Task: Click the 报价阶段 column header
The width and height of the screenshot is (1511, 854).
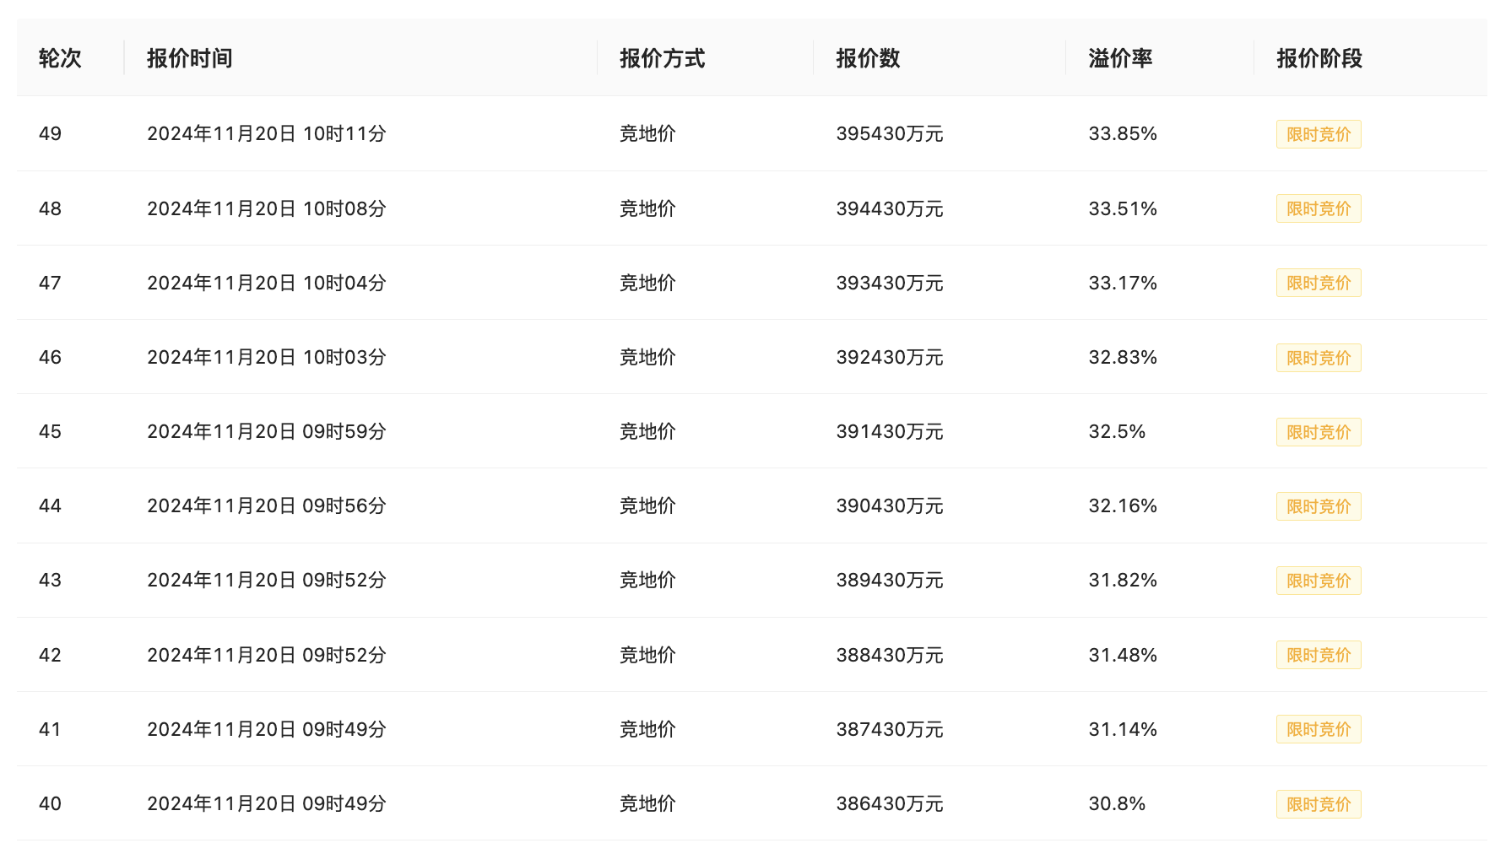Action: coord(1319,58)
